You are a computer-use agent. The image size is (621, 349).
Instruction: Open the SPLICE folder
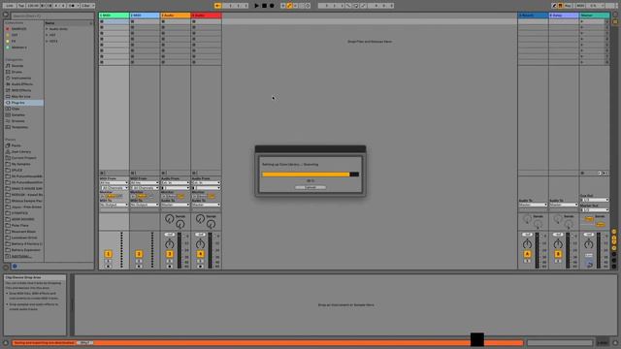click(x=16, y=171)
